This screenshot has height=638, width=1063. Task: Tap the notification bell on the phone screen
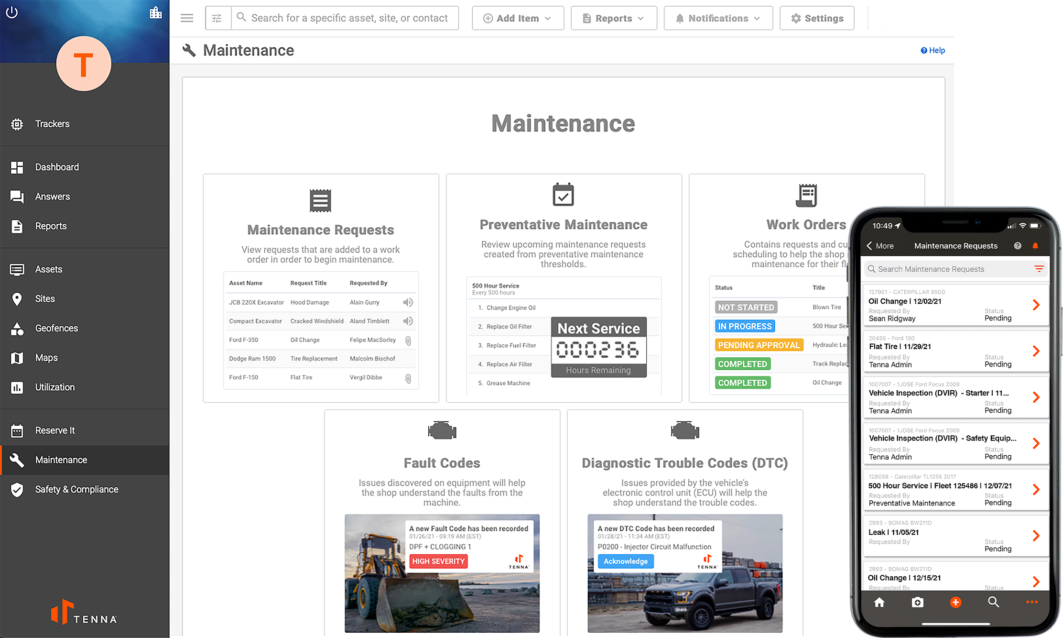pyautogui.click(x=1036, y=246)
